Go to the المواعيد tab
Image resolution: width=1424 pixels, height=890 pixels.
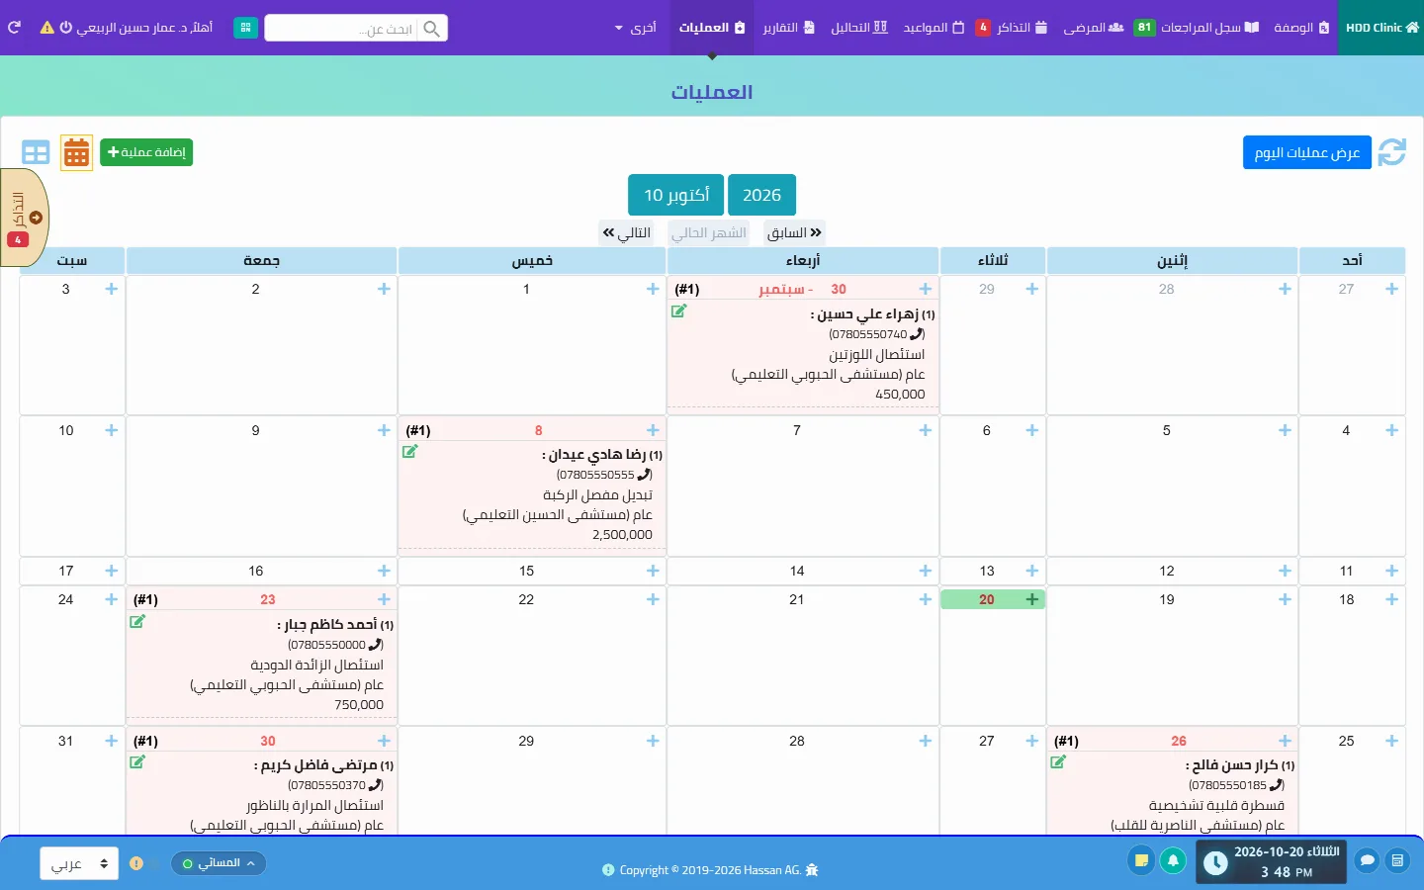(934, 28)
